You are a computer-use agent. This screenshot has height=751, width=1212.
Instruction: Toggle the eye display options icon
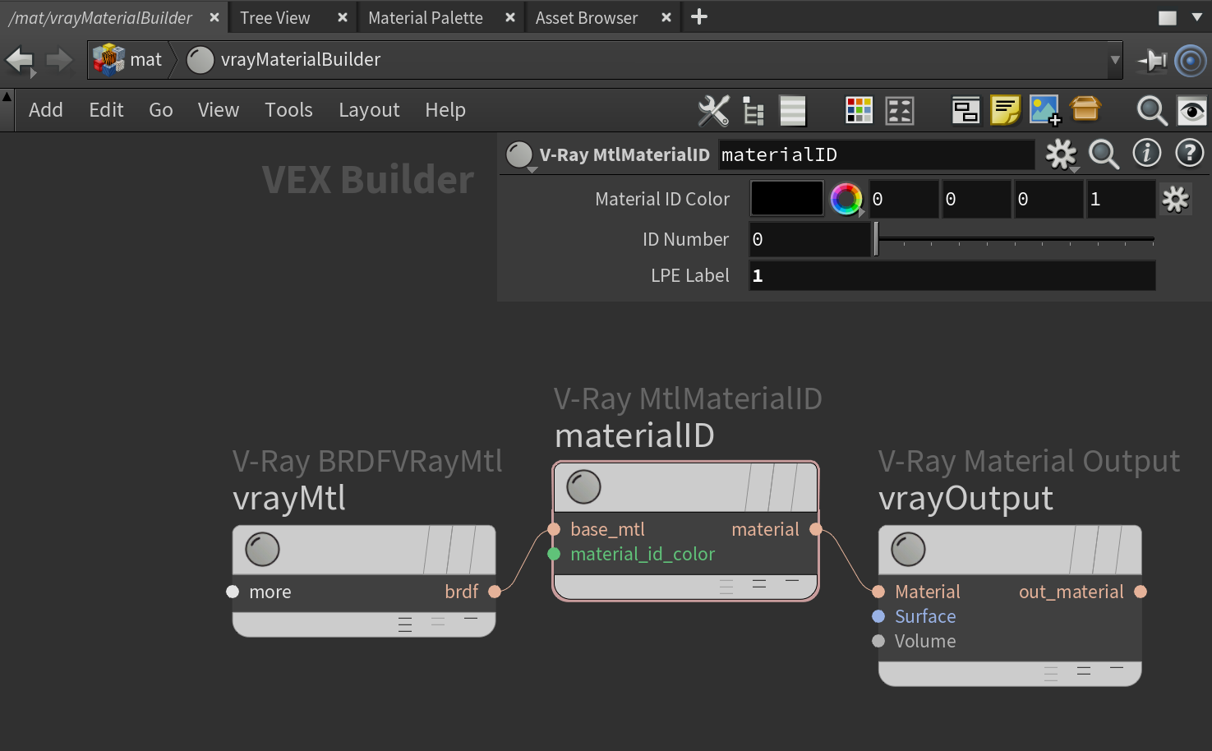click(x=1192, y=110)
